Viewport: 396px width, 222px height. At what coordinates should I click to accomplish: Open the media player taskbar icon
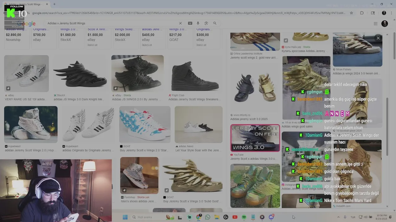(262, 217)
